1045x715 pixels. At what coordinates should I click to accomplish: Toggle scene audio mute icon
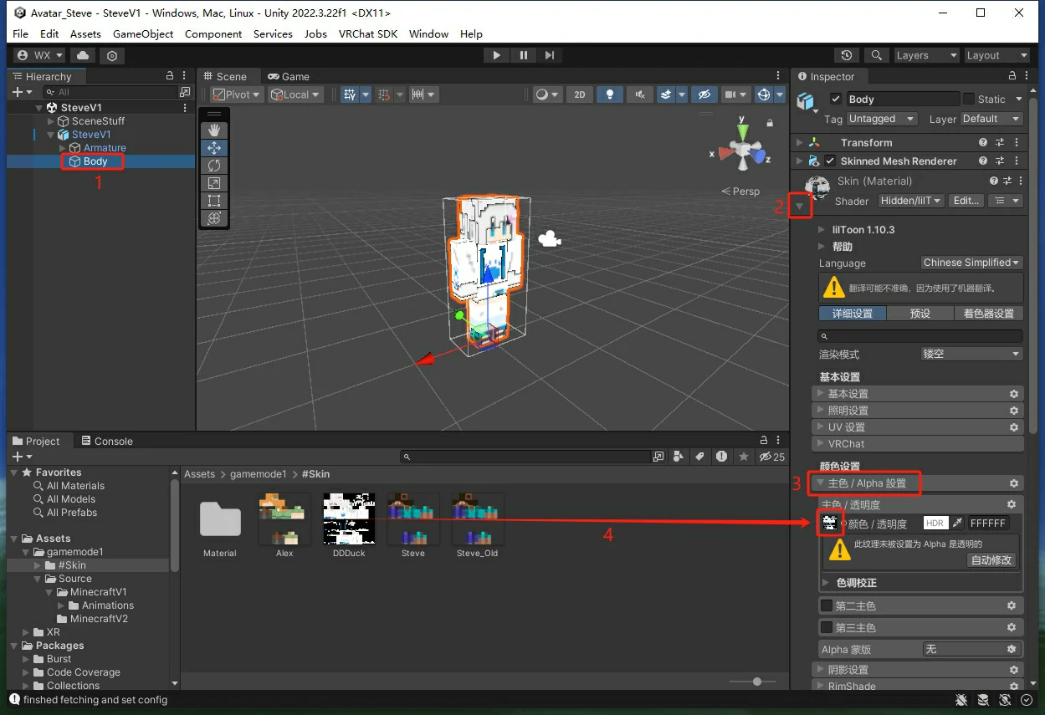point(639,94)
